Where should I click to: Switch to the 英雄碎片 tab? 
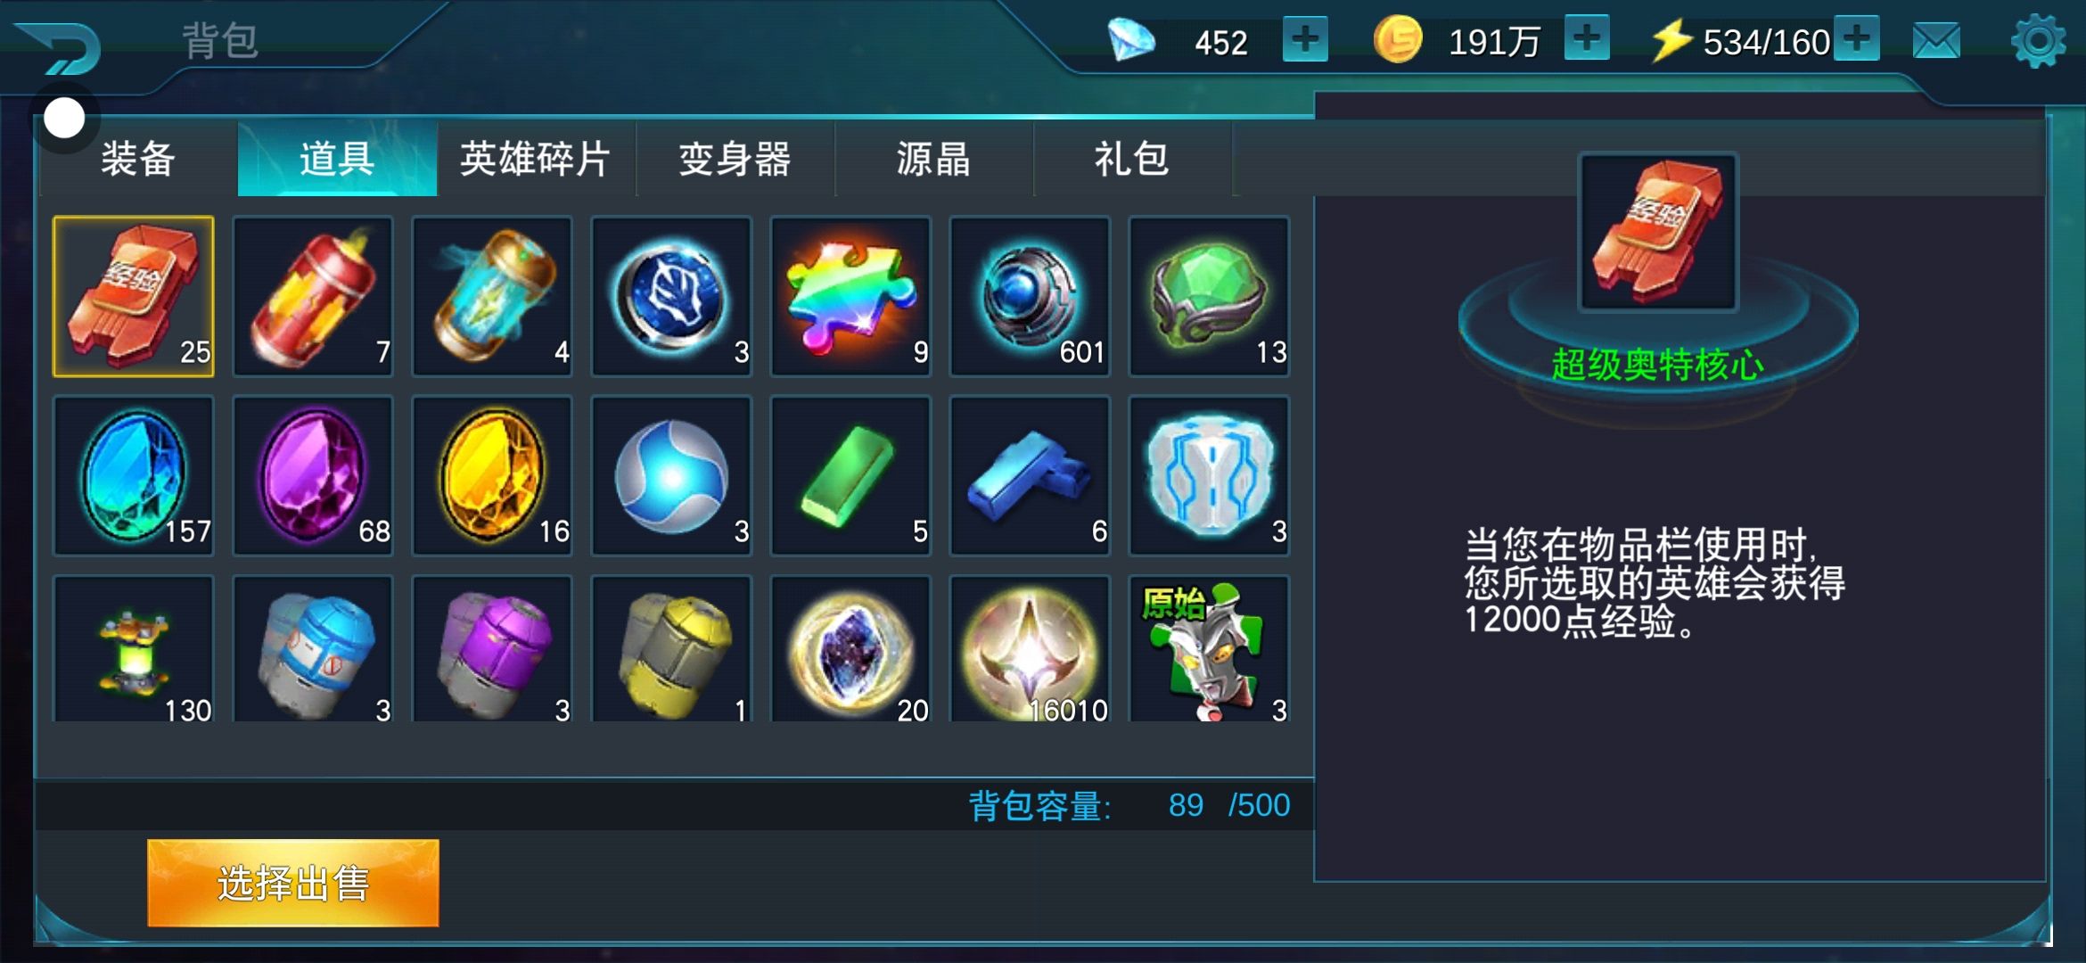pos(536,159)
